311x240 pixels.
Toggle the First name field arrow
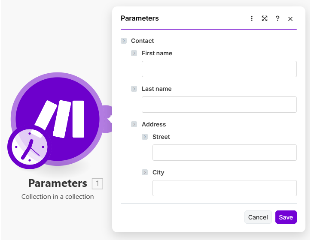(134, 53)
